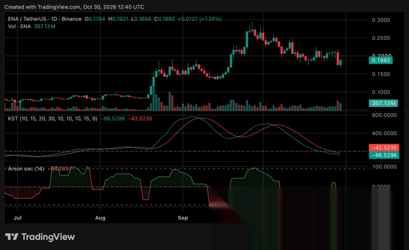Click the volume legend value 357.13 M
The image size is (409, 250).
point(45,26)
